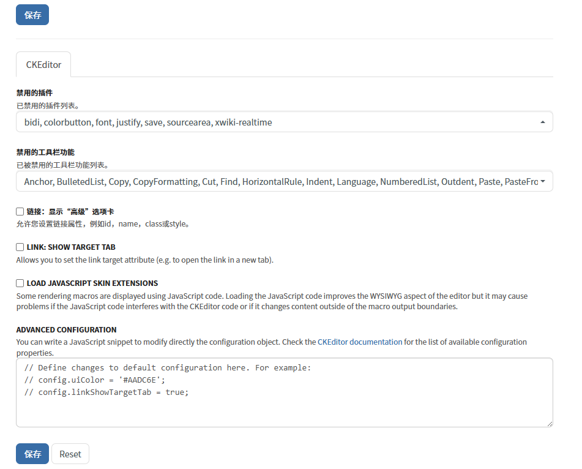Switch to the CKEditor tab

pos(43,64)
